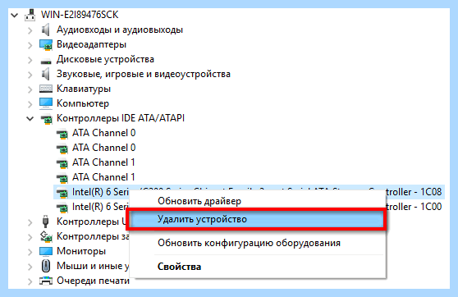Click the first ATA Channel 1 device icon
458x297 pixels.
[62, 163]
